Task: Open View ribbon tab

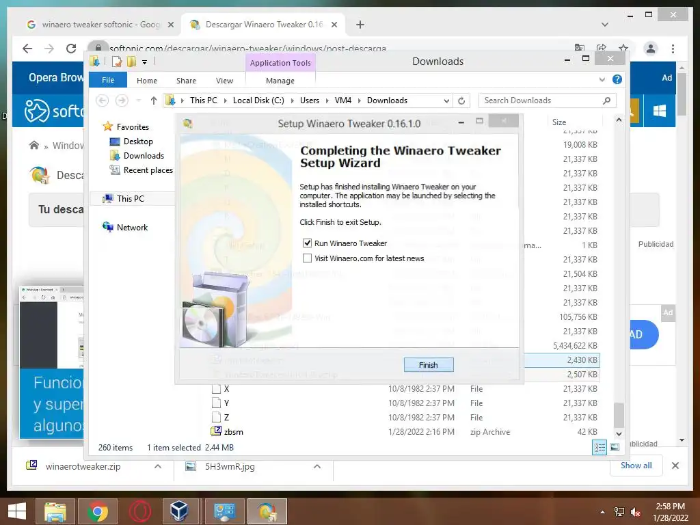Action: click(x=224, y=81)
